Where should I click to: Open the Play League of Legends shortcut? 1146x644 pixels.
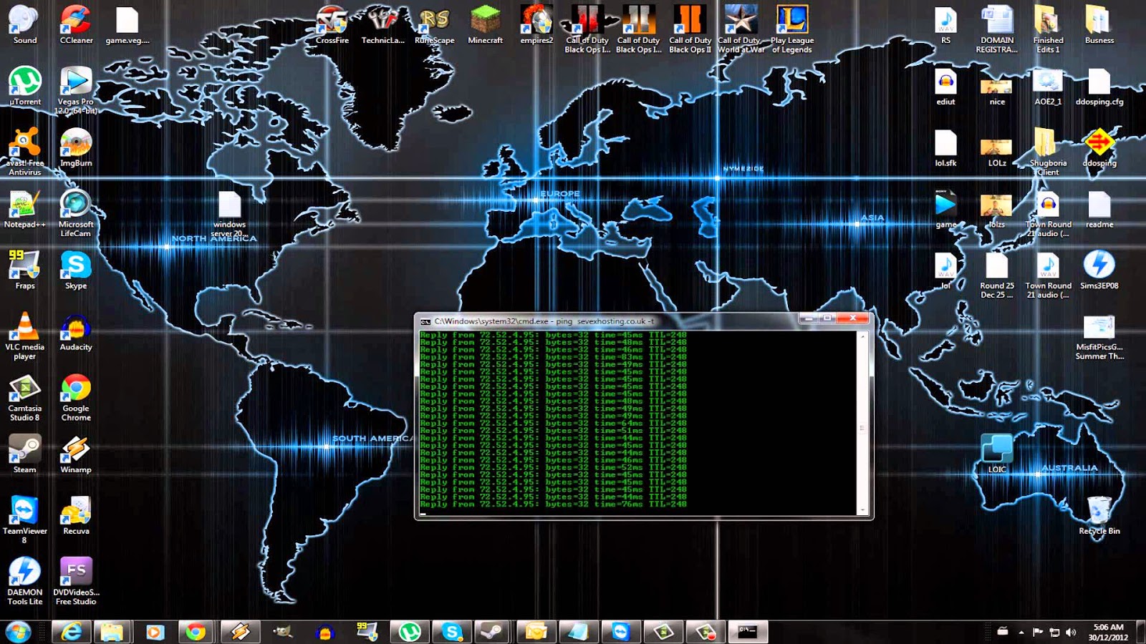coord(791,21)
